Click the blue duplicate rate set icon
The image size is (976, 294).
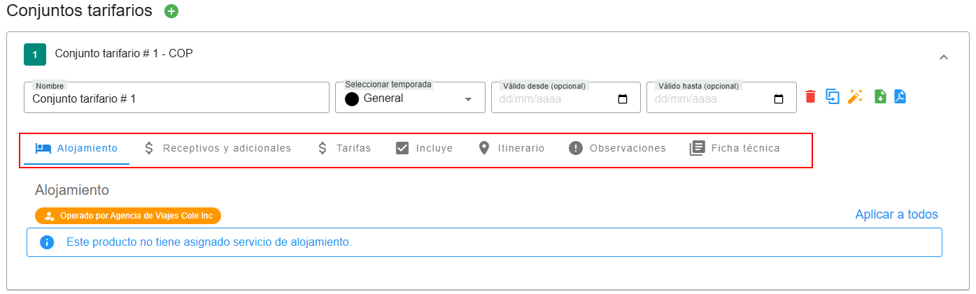click(x=832, y=96)
